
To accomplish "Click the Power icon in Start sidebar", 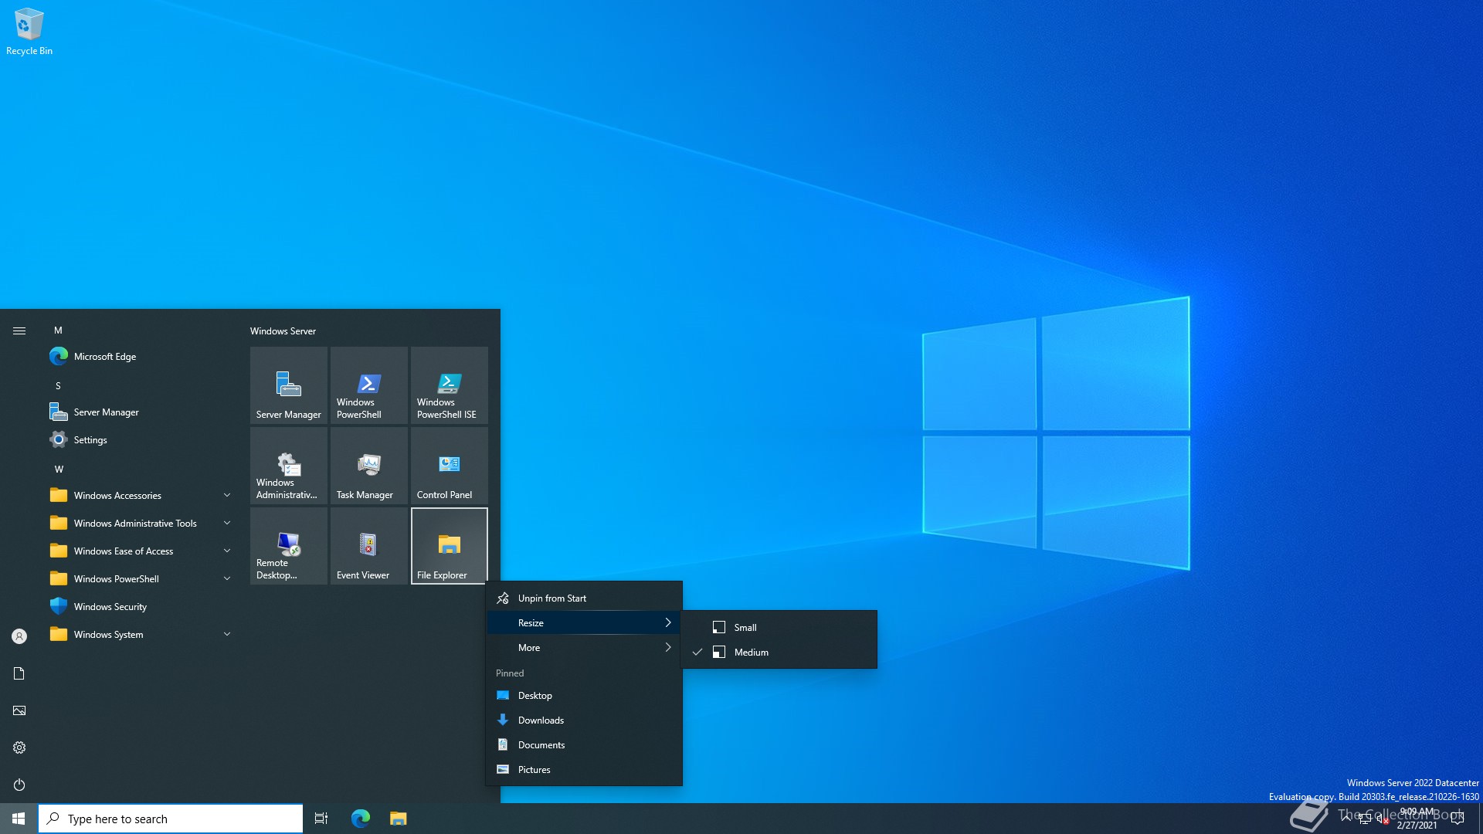I will coord(19,785).
